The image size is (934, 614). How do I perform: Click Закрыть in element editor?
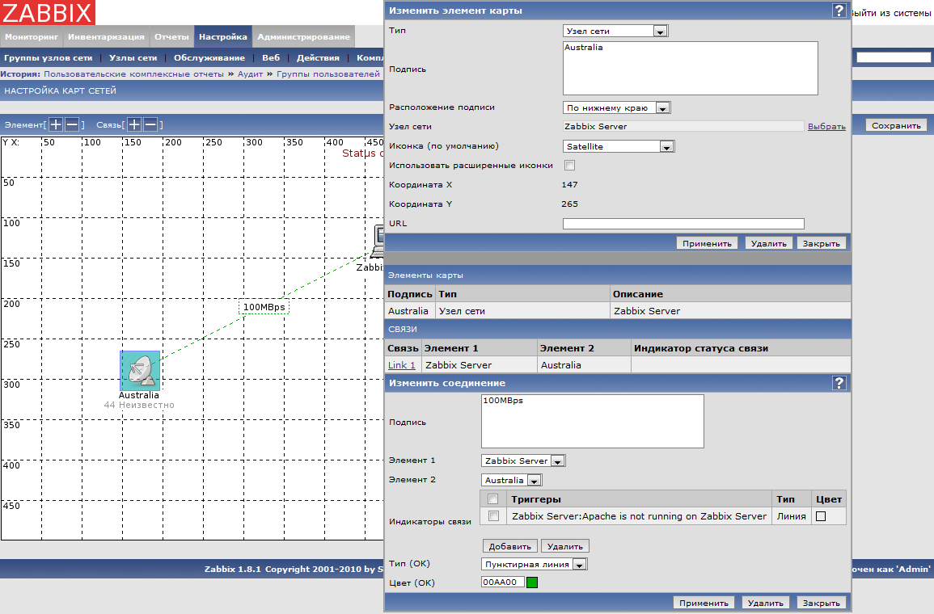[x=821, y=243]
